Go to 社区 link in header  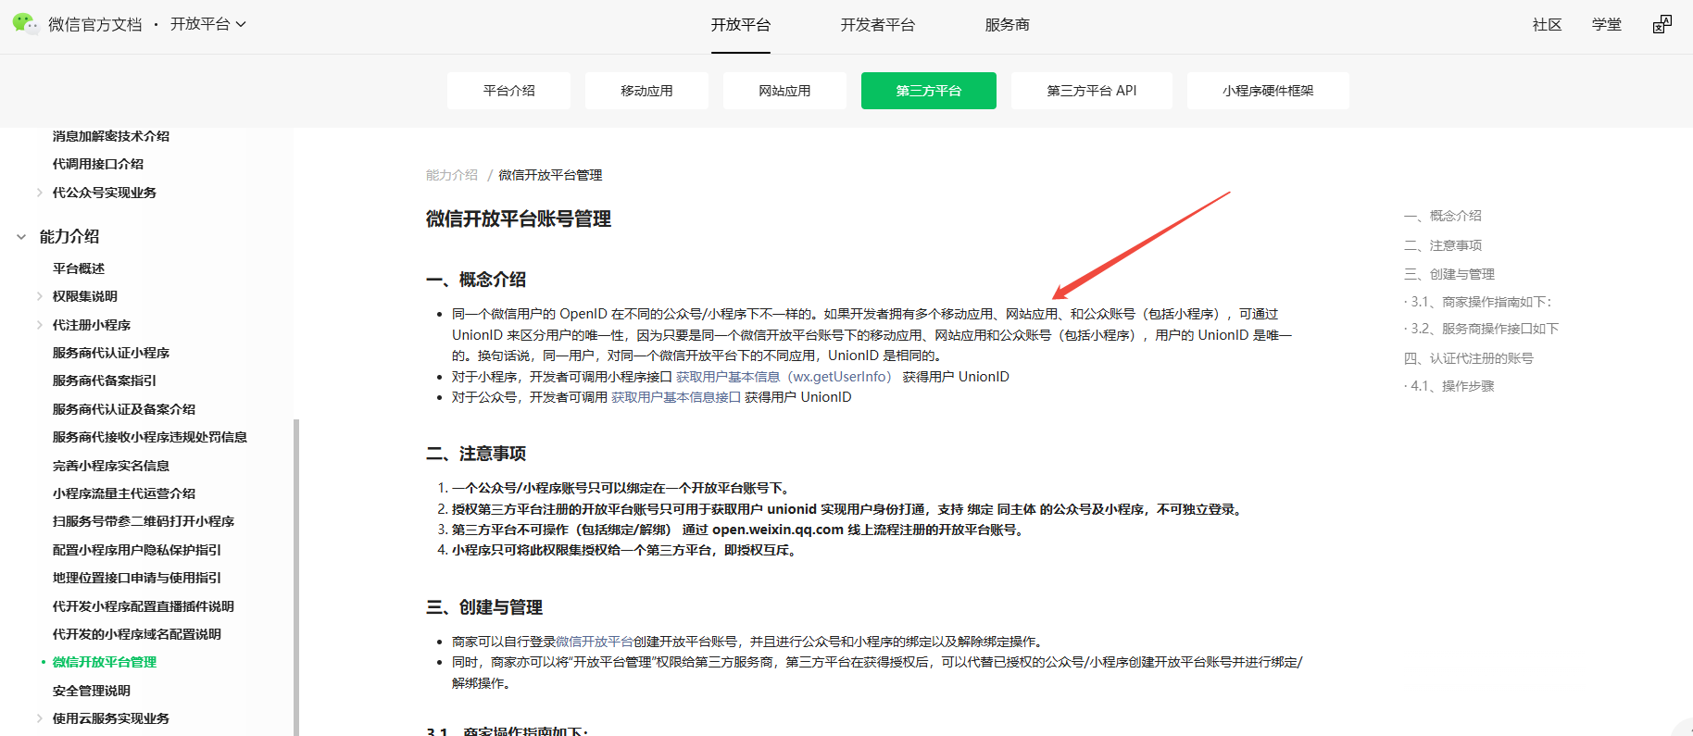[1548, 25]
